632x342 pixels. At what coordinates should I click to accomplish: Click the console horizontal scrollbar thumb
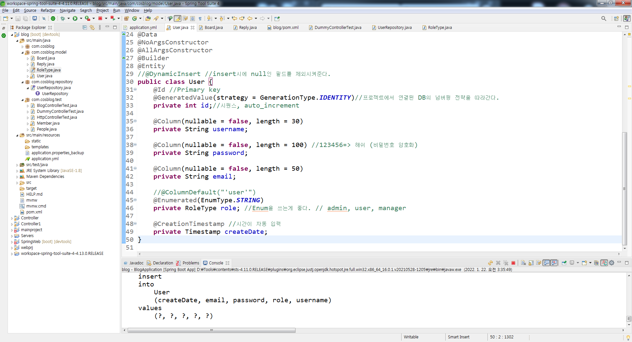click(x=211, y=330)
